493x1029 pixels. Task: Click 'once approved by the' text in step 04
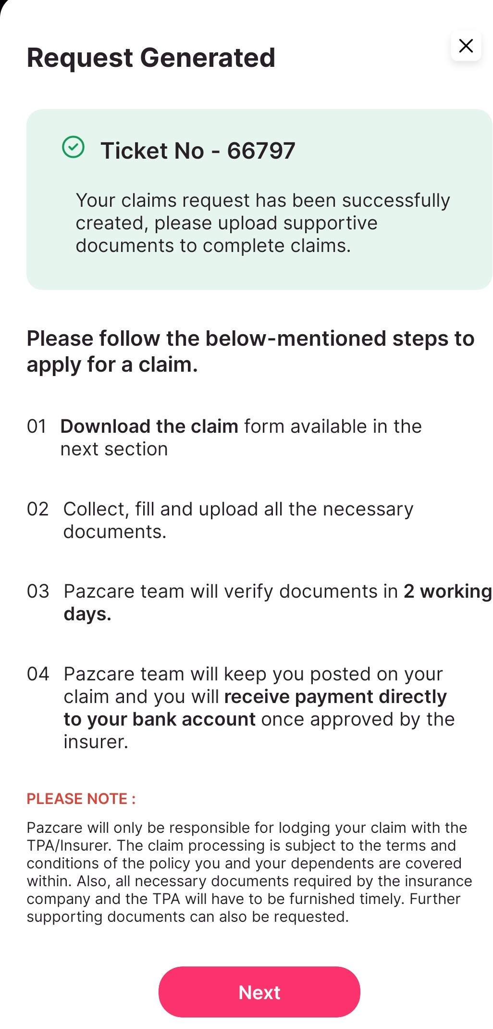(357, 719)
